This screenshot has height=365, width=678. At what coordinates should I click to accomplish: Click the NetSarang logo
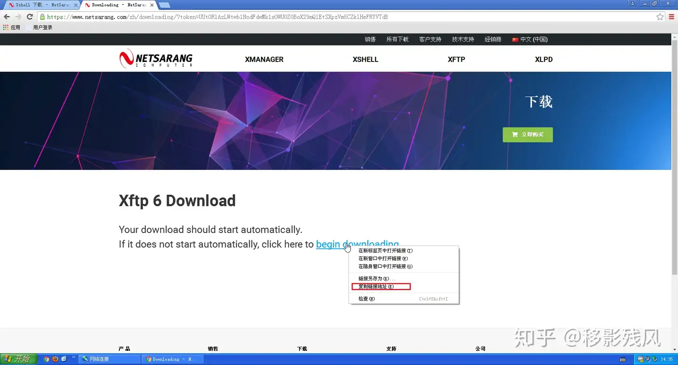tap(156, 59)
